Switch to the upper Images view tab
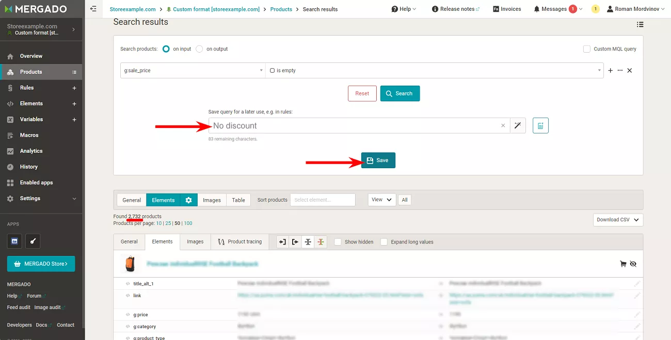 click(212, 200)
